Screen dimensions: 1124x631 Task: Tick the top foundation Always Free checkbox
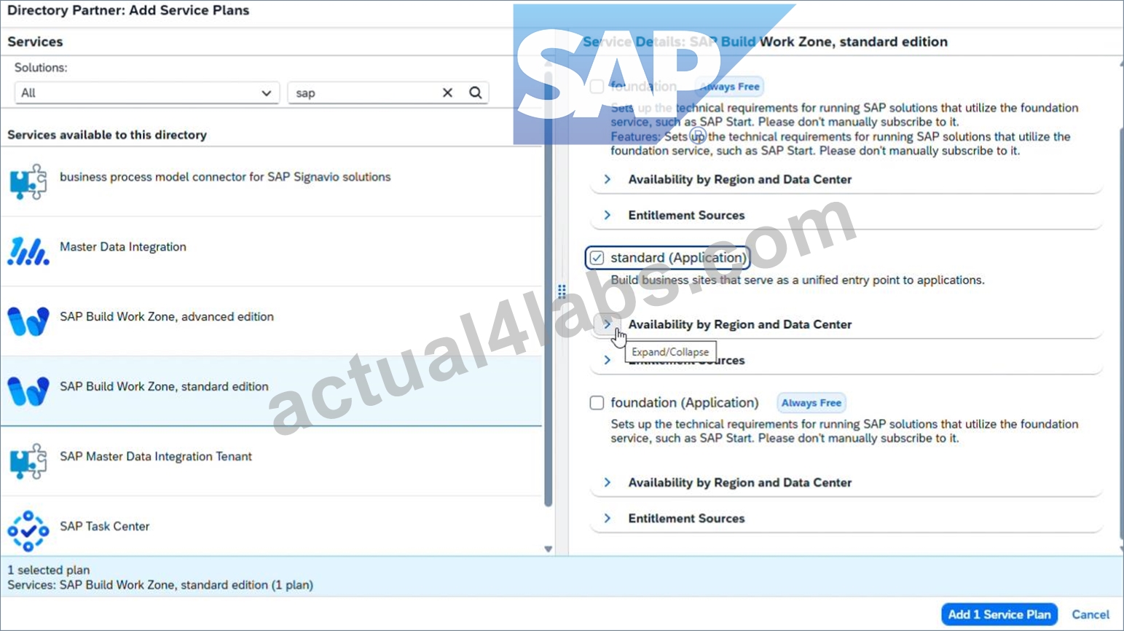point(597,86)
